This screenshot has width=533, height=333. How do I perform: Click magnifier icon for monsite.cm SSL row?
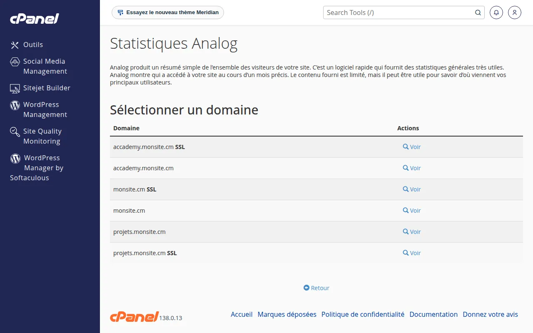(406, 189)
